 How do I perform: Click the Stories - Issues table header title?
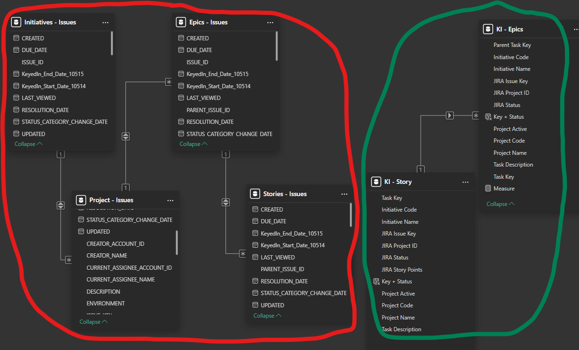(285, 194)
